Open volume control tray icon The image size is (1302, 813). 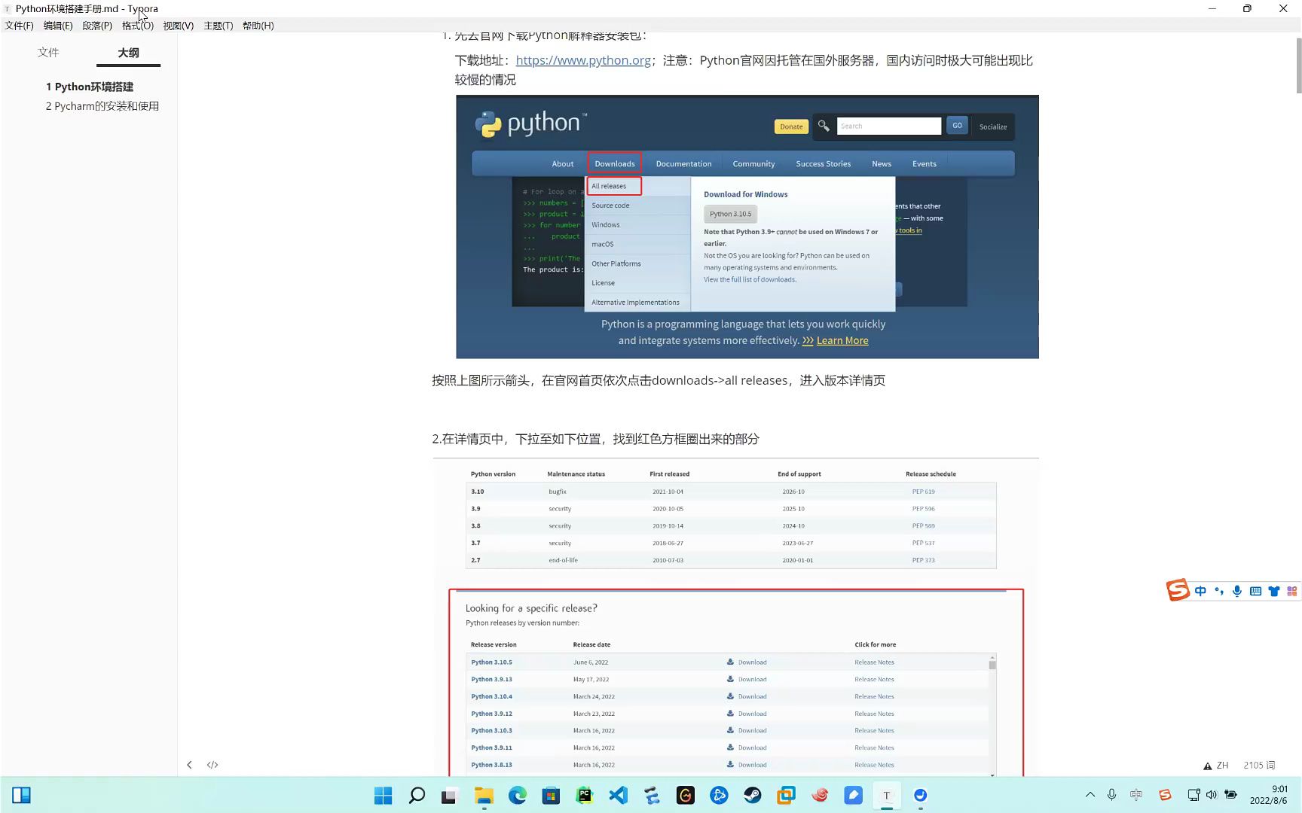(x=1212, y=795)
